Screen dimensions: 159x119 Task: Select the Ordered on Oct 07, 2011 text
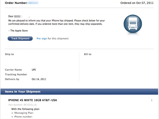pyautogui.click(x=137, y=3)
